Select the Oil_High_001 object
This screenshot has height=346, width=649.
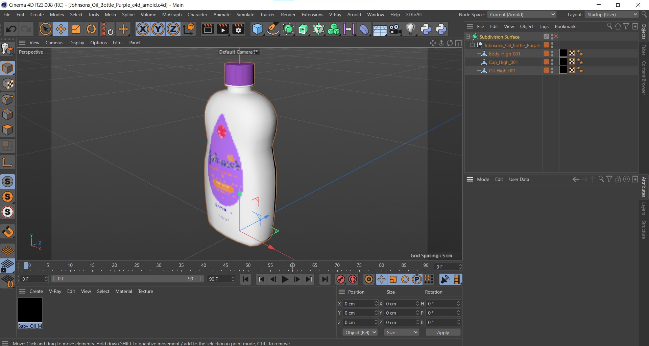tap(502, 71)
